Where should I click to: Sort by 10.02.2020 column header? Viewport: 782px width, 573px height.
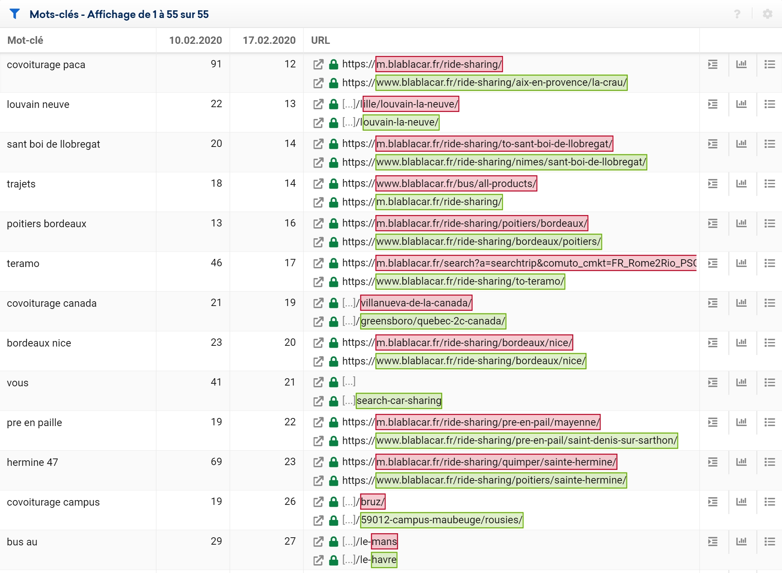click(195, 40)
